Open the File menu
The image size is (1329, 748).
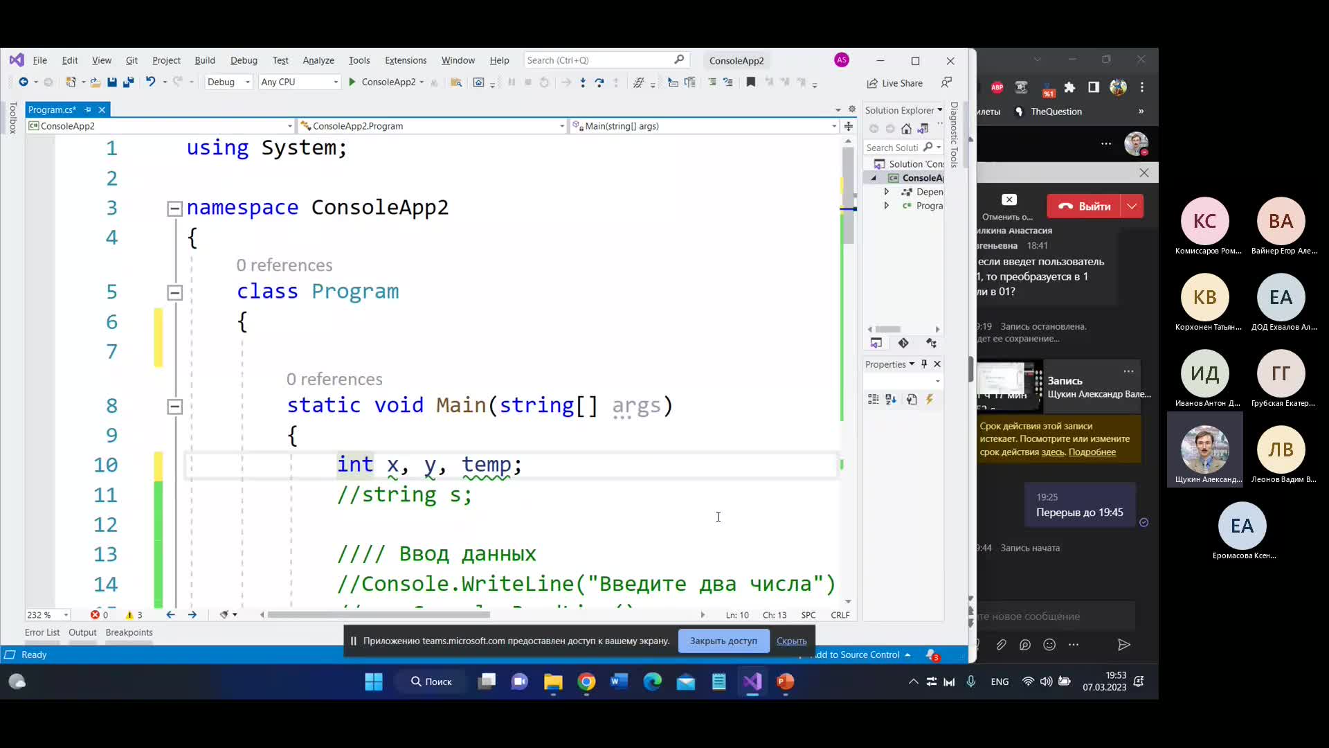click(40, 60)
